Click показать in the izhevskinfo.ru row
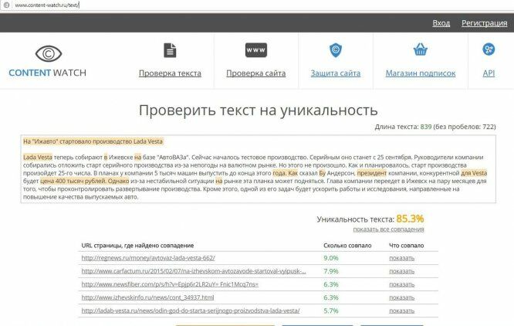 (401, 297)
